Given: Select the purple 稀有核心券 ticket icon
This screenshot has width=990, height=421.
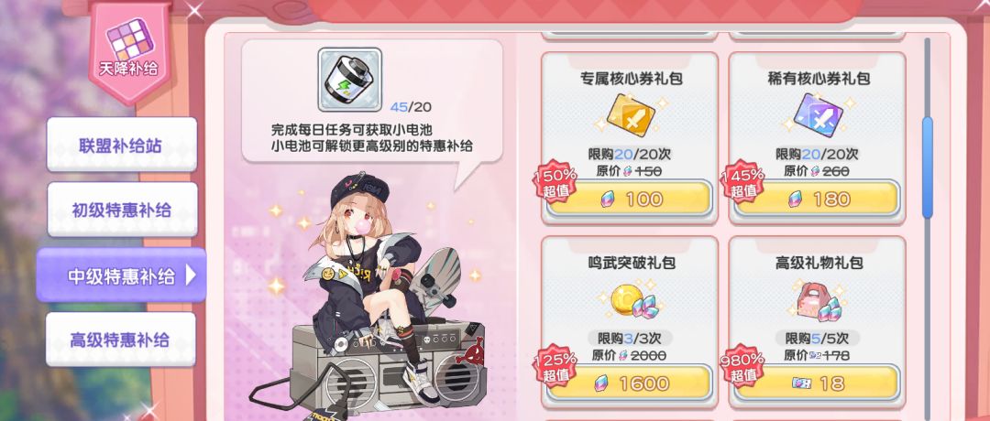Looking at the screenshot, I should tap(819, 114).
